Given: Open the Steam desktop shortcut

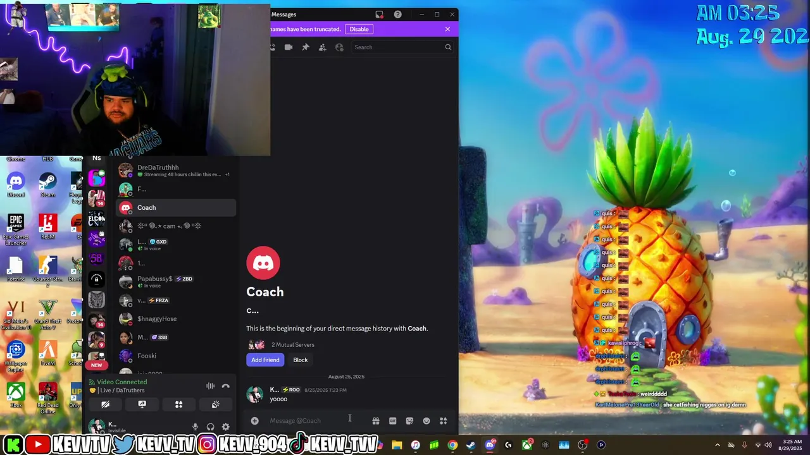Looking at the screenshot, I should 47,185.
